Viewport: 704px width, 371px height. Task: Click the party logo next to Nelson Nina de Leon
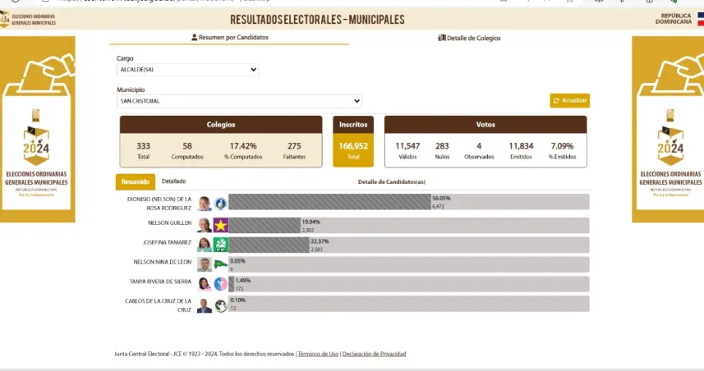click(x=220, y=264)
